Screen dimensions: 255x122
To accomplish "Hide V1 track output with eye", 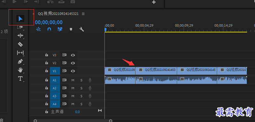I will [73, 71].
